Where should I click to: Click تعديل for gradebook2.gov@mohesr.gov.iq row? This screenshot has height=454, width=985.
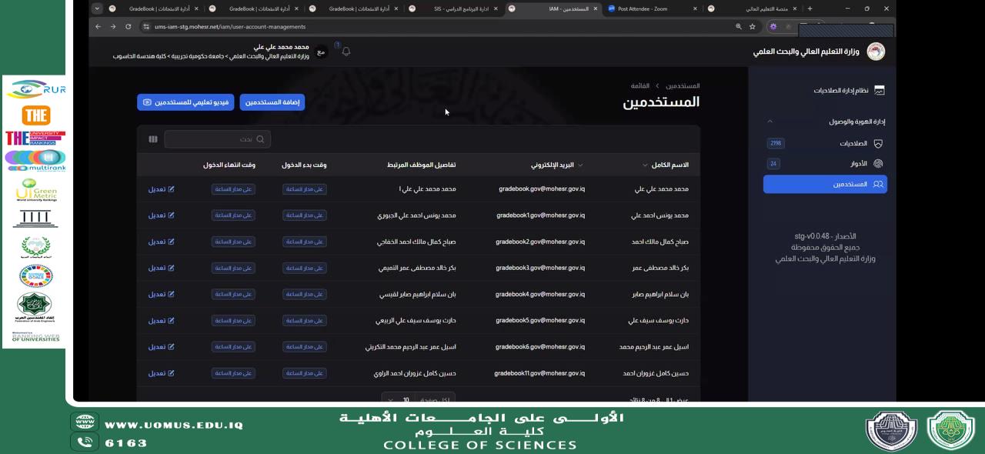161,242
